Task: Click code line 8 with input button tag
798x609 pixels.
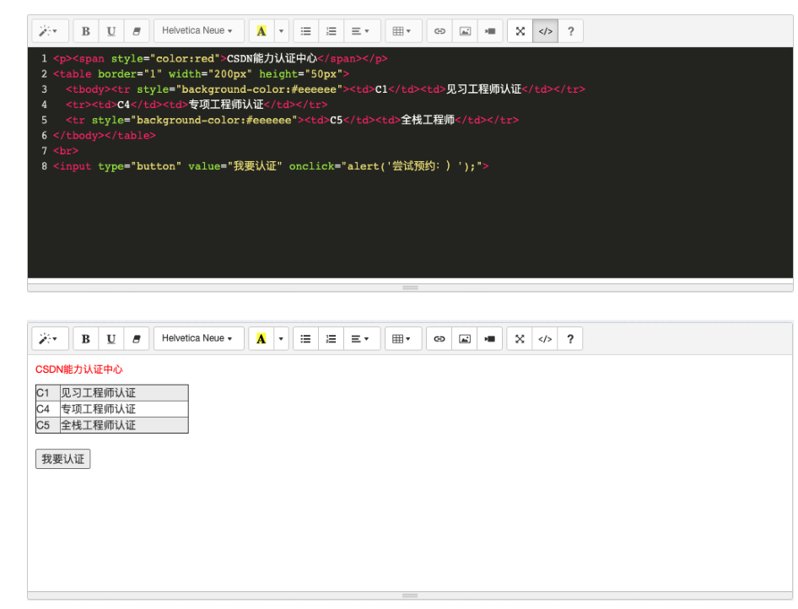Action: (271, 166)
